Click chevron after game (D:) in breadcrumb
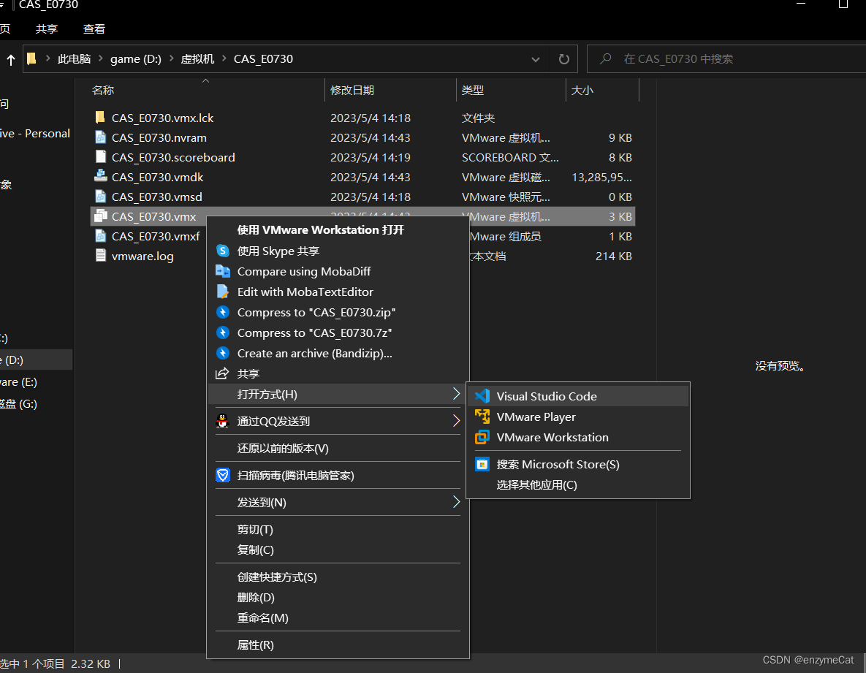Screen dimensions: 866x673 tap(171, 58)
